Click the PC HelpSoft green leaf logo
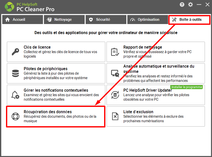The image size is (212, 157). coord(9,7)
